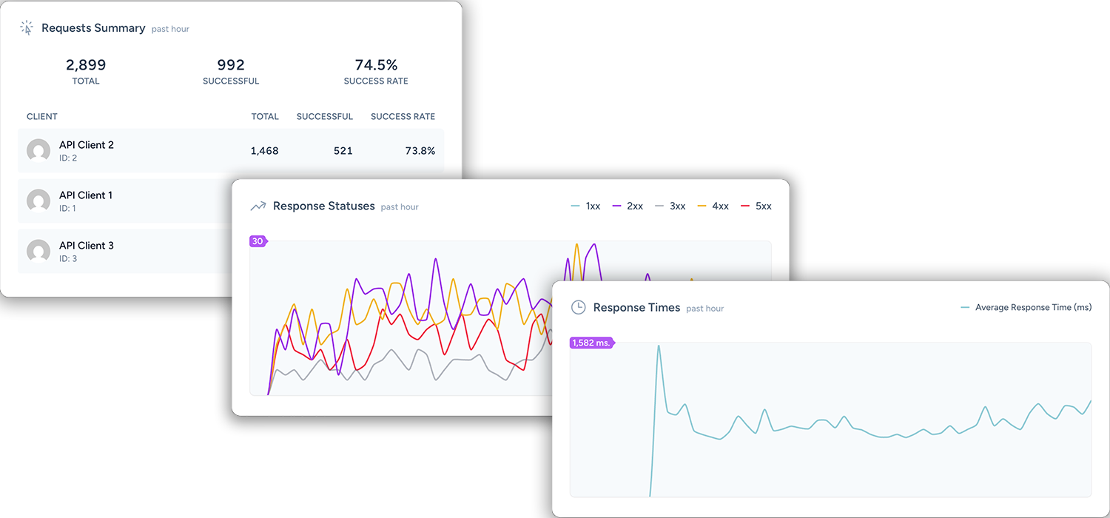This screenshot has height=518, width=1110.
Task: Click the API Client 2 avatar
Action: (x=38, y=151)
